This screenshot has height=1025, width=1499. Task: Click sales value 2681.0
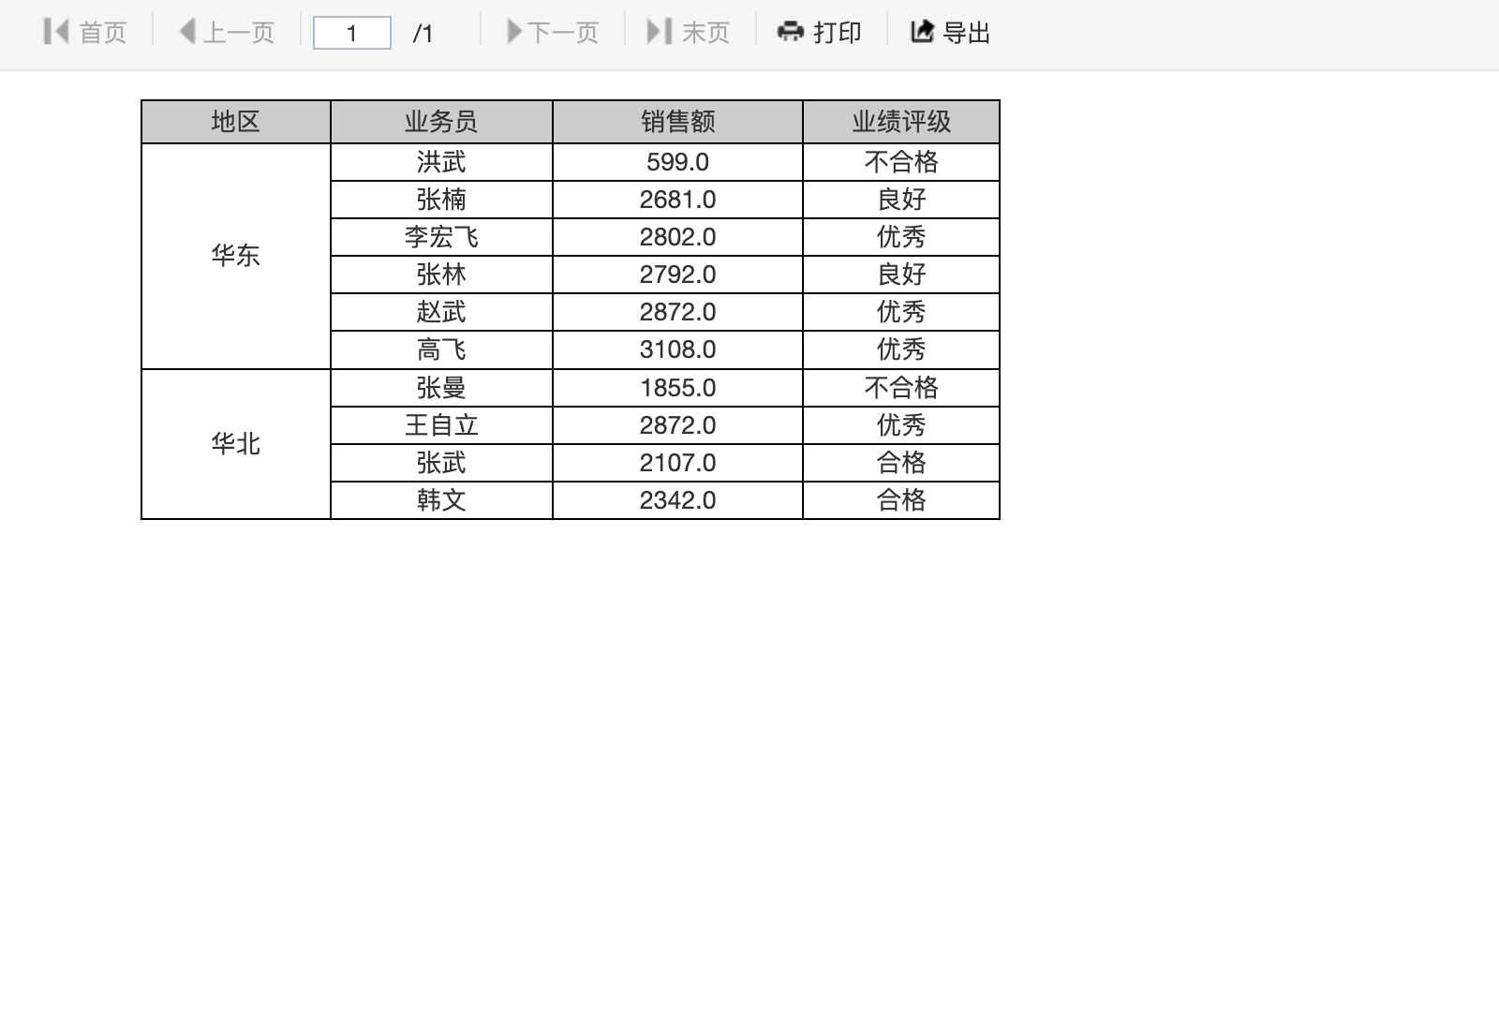677,200
